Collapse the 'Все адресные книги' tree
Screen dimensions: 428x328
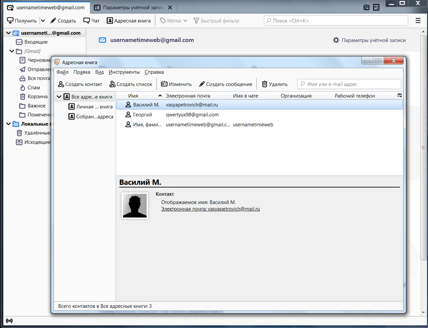(59, 97)
